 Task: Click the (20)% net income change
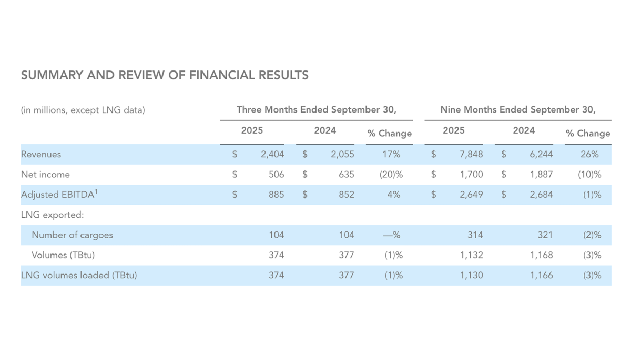tap(391, 175)
